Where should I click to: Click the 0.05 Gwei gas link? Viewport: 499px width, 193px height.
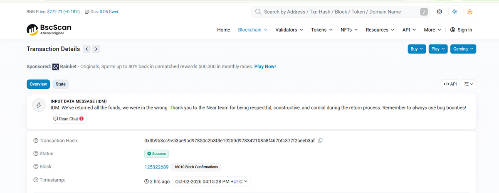pyautogui.click(x=109, y=12)
